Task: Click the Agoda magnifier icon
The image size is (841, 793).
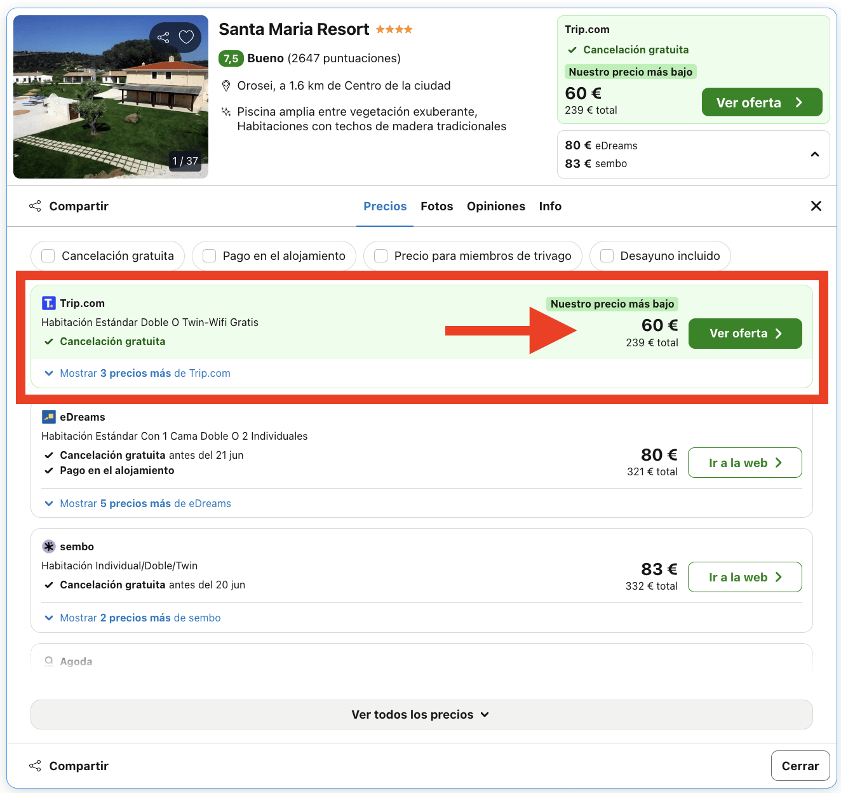Action: coord(48,661)
